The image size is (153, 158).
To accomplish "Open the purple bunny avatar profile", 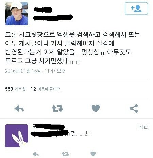I will 17,136.
